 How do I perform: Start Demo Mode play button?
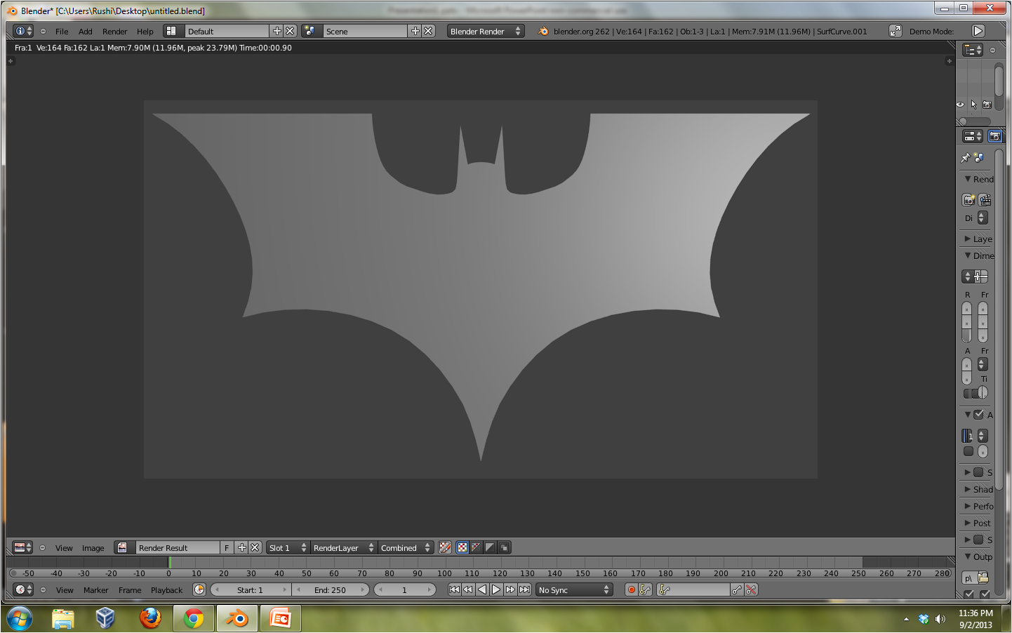[978, 31]
